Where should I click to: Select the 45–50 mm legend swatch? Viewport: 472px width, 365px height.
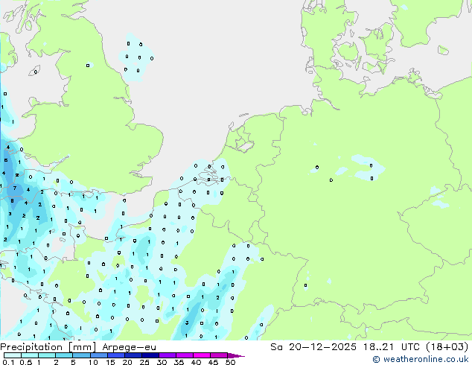[219, 355]
